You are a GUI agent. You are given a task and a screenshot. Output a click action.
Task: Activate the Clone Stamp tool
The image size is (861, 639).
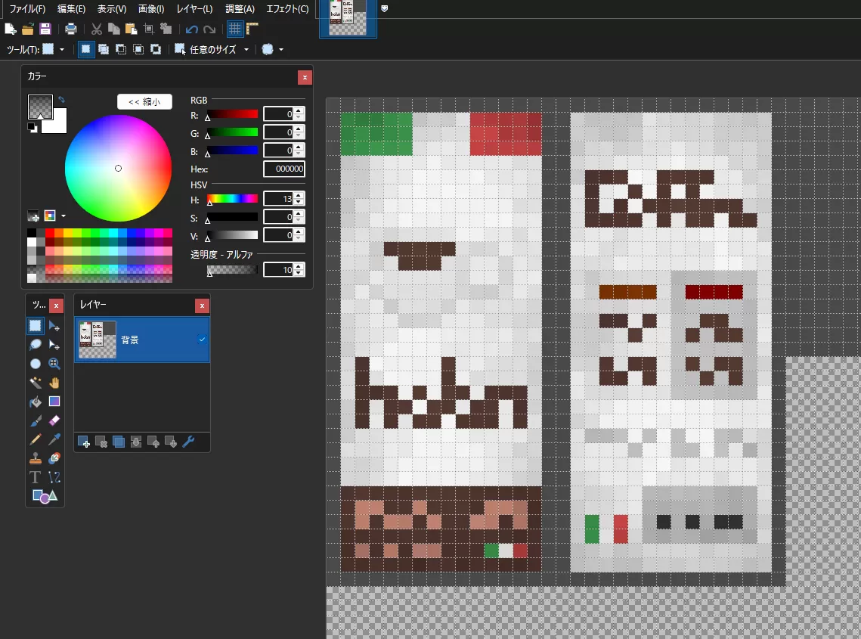pyautogui.click(x=35, y=458)
